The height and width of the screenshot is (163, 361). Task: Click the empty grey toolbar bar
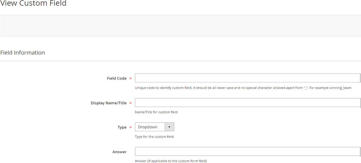(180, 26)
